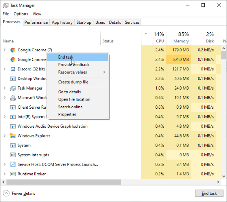Expand the Discord (32 bit) process group
The width and height of the screenshot is (227, 202).
(x=4, y=69)
